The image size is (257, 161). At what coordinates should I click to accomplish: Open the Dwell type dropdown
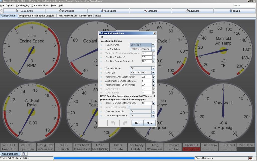[x=153, y=73]
